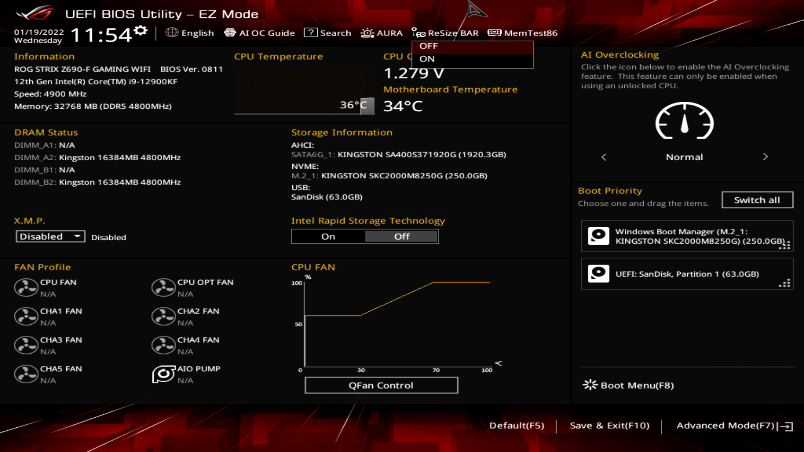Open MemTest86 from the top bar

coord(523,33)
